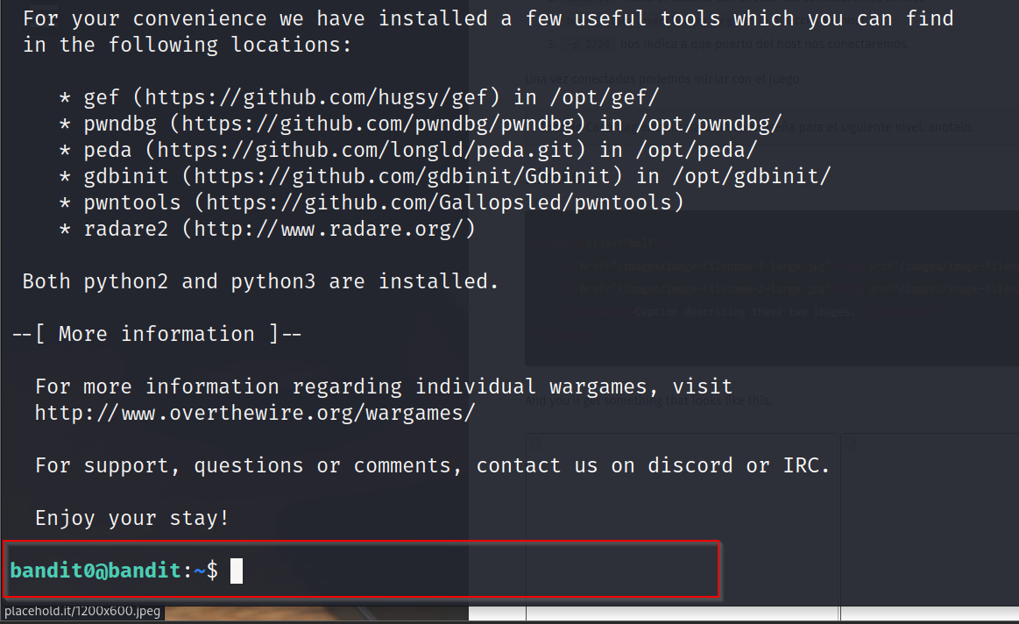The height and width of the screenshot is (624, 1019).
Task: Click the /opt/gef/ path text
Action: (605, 97)
